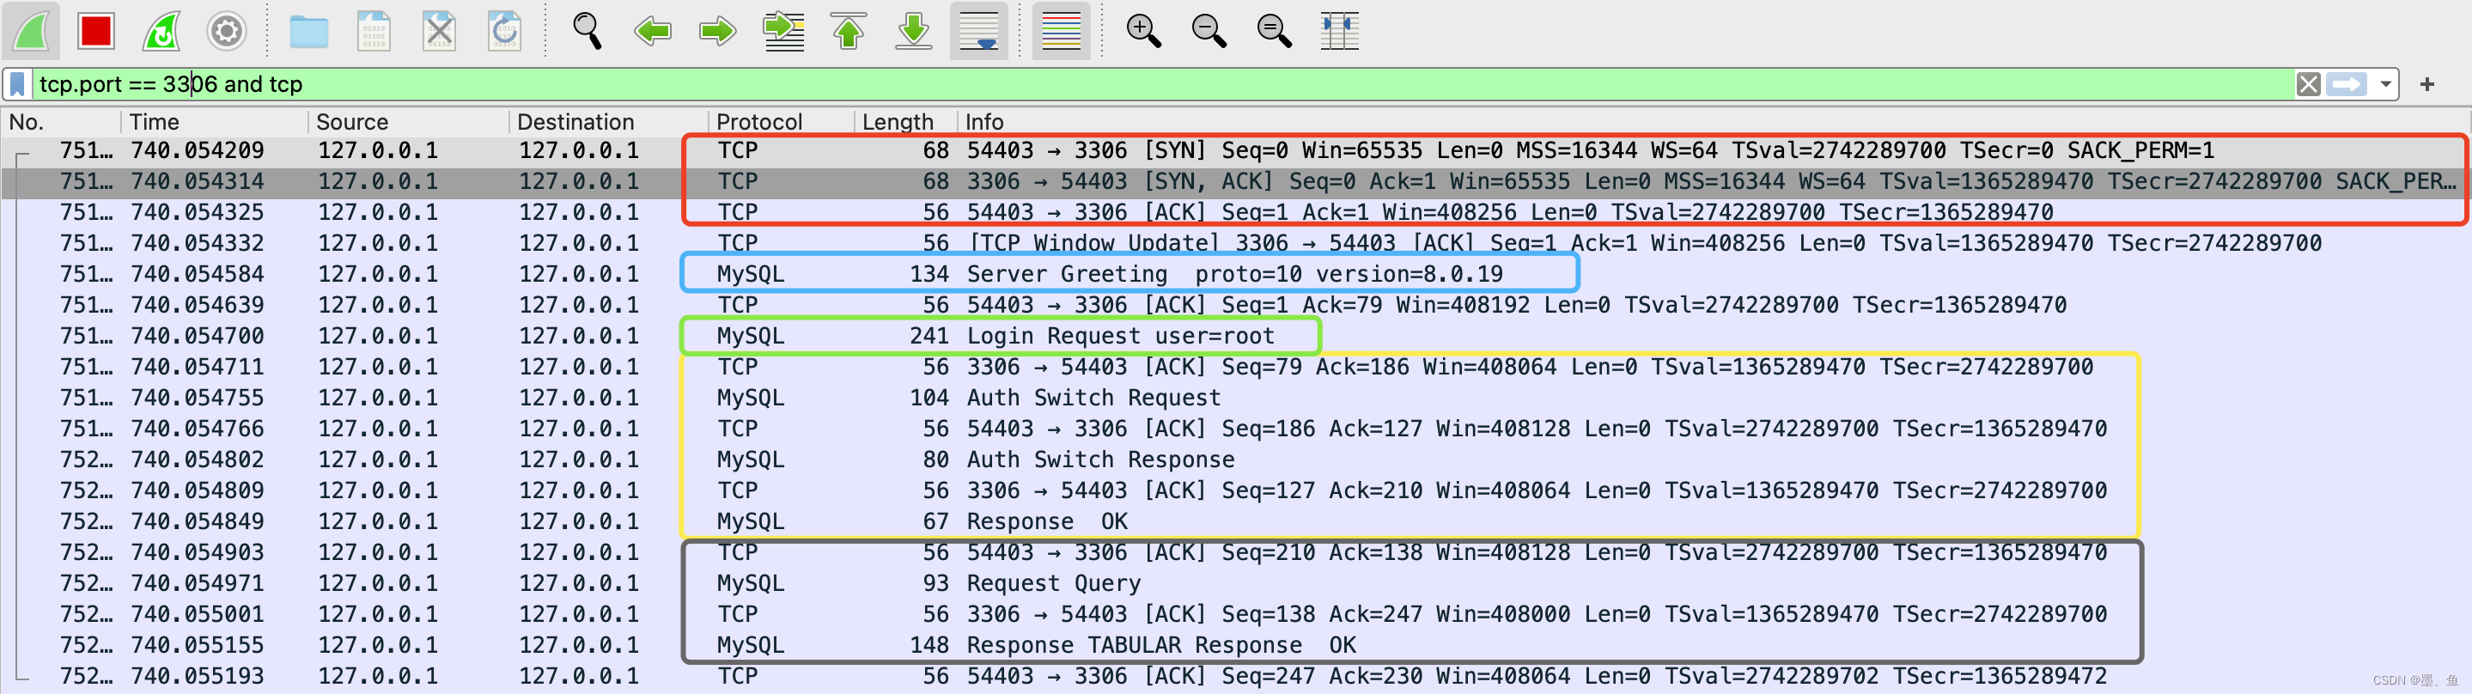Select the TCP Window Update row
The image size is (2472, 694).
(1236, 243)
